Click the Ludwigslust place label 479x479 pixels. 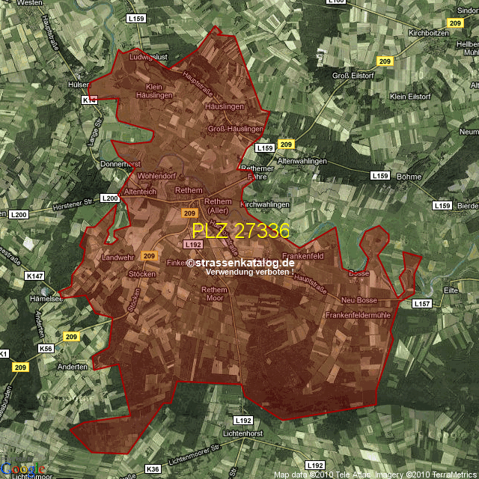point(150,57)
